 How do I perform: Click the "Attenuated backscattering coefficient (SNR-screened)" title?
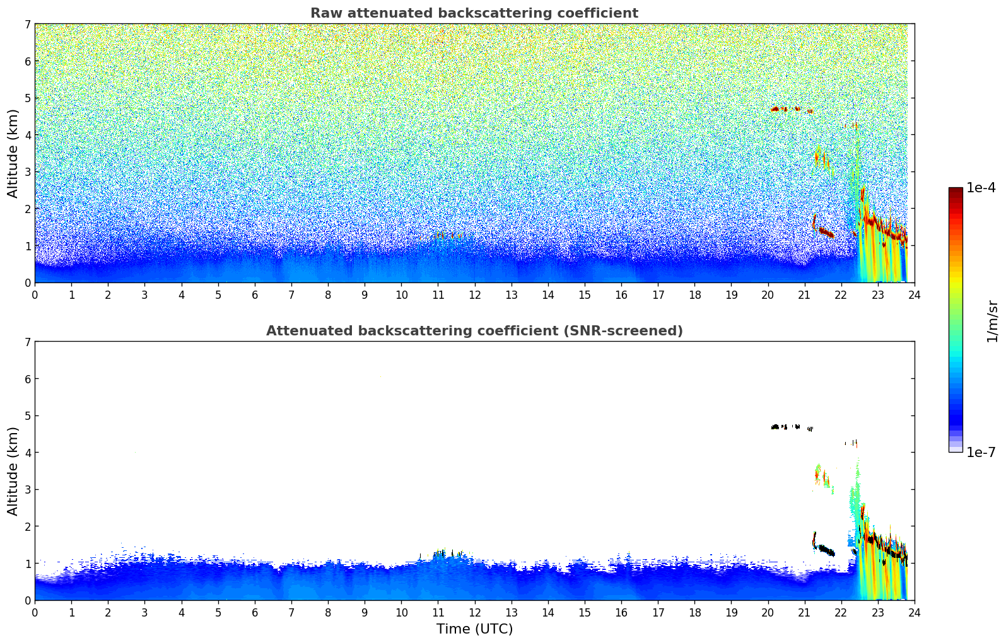pyautogui.click(x=474, y=331)
